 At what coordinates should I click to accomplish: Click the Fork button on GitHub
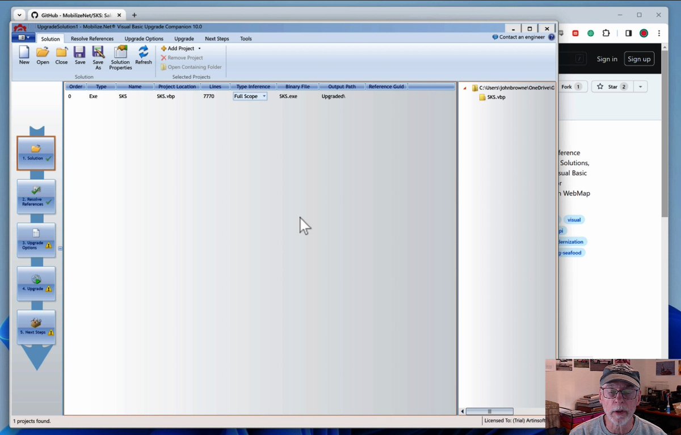click(x=571, y=87)
